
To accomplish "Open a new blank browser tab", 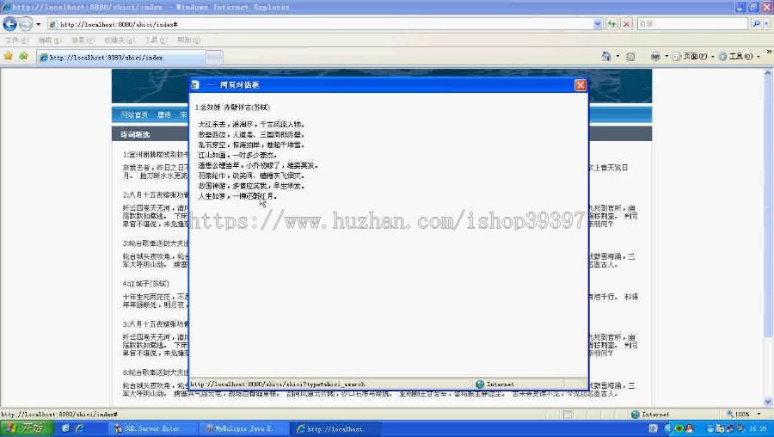I will point(214,58).
